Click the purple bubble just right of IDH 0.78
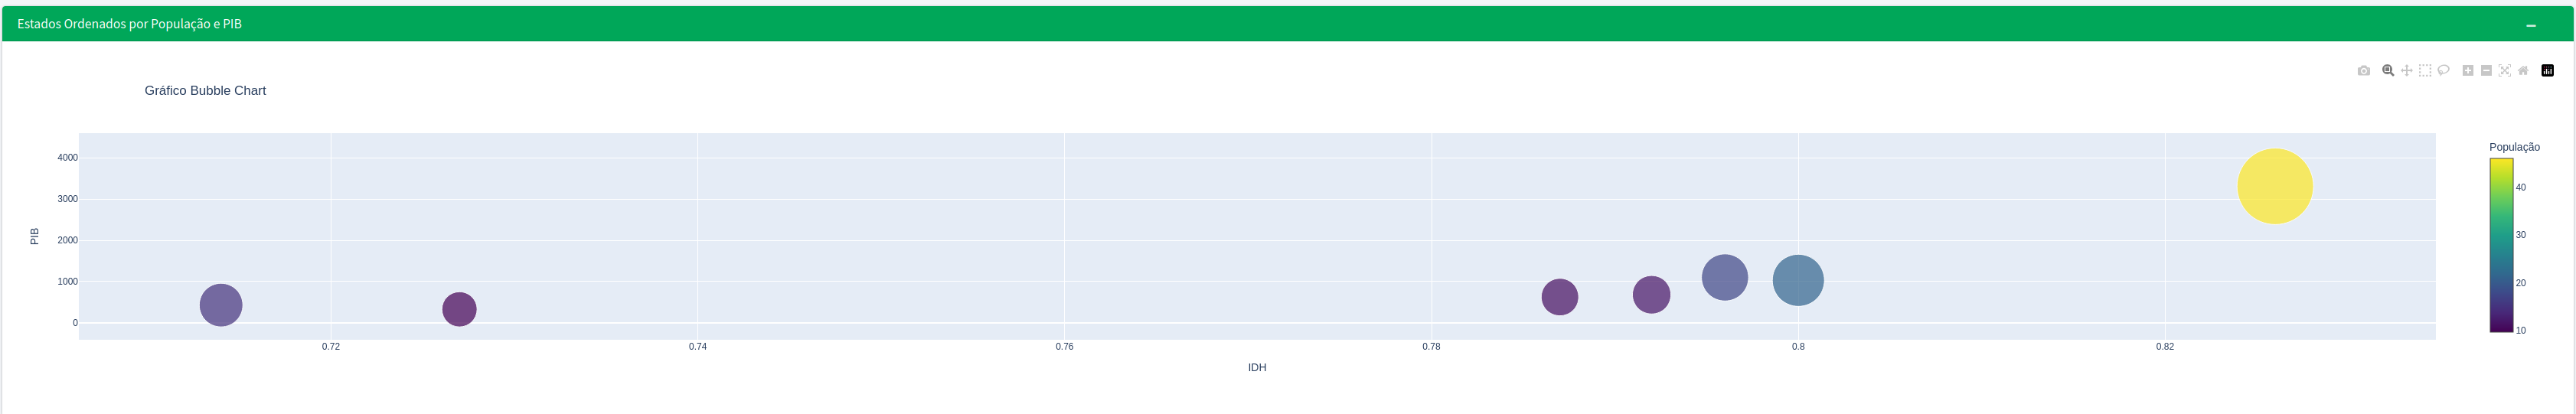Viewport: 2576px width, 414px height. [x=1559, y=297]
